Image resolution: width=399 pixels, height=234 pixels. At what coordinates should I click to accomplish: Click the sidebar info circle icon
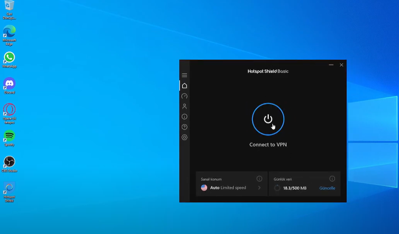tap(185, 117)
